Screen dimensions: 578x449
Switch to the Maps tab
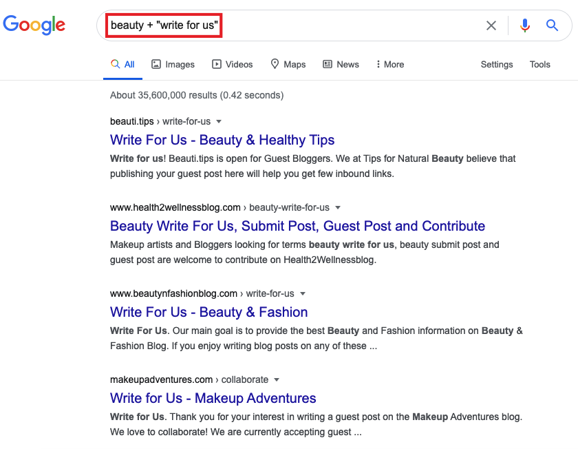tap(288, 64)
